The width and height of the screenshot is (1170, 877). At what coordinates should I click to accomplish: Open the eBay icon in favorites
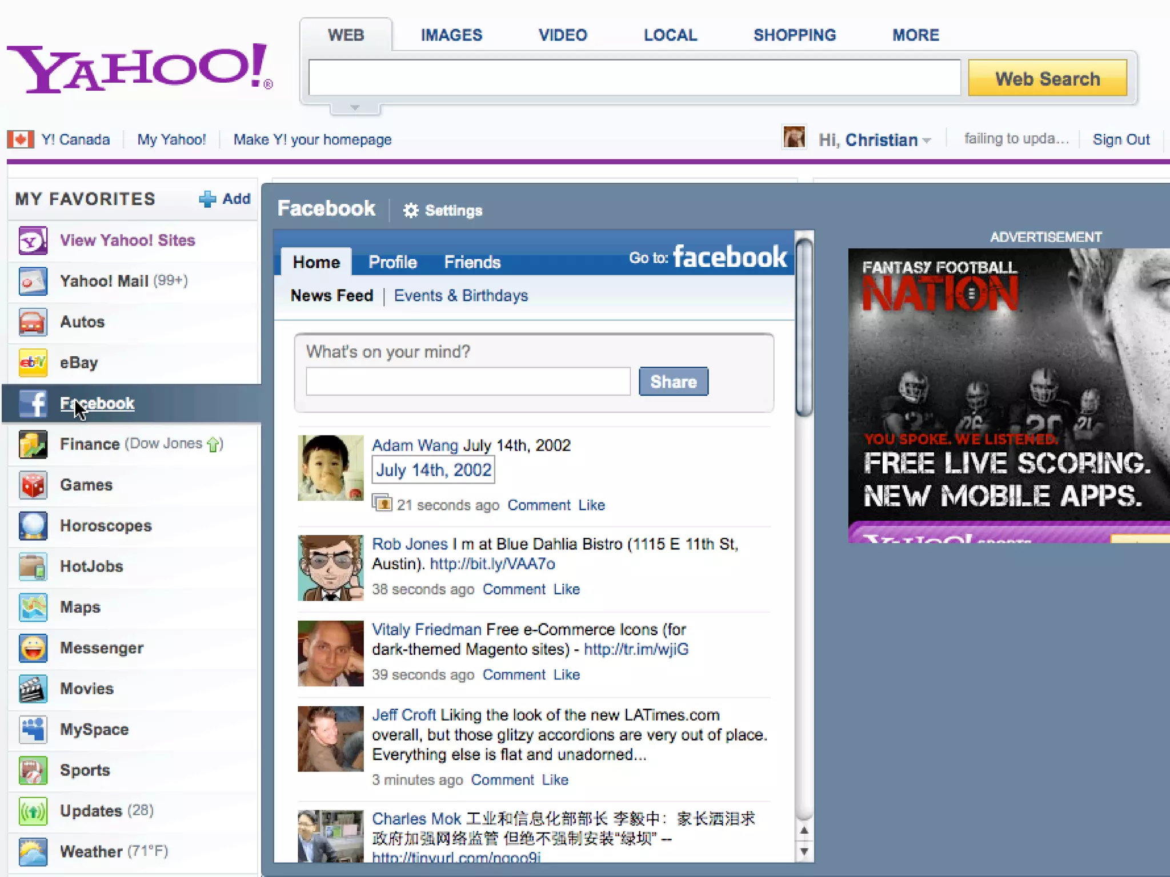(x=33, y=363)
